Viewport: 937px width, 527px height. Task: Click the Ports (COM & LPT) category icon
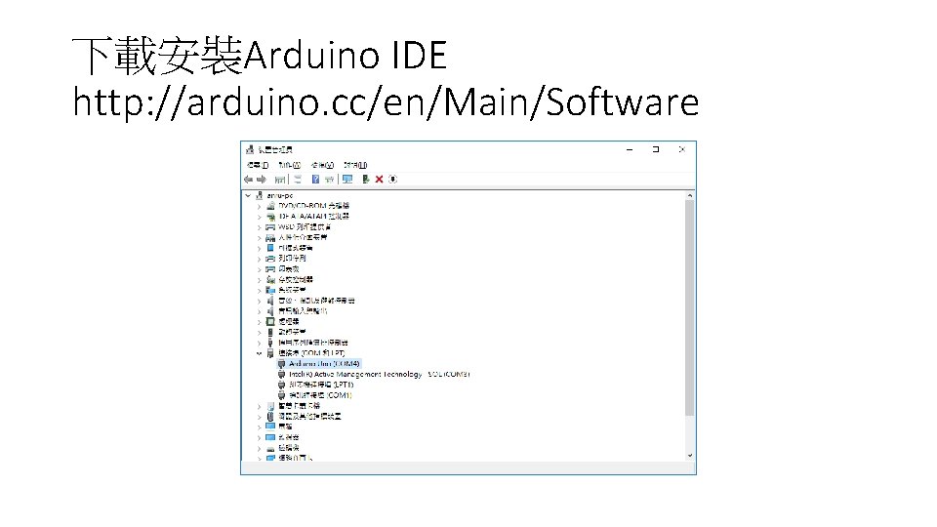point(270,353)
